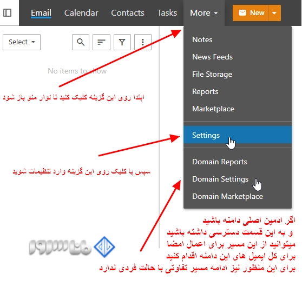The image size is (302, 287).
Task: Open File Storage menu entry
Action: click(x=238, y=74)
